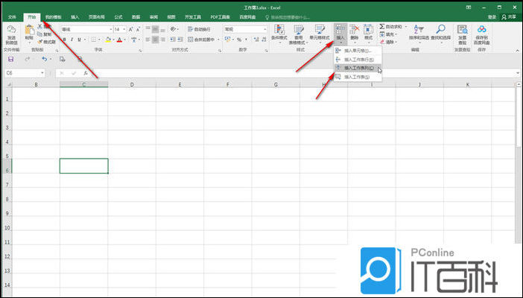This screenshot has height=298, width=523.
Task: Select 插入工作表行 in the dropdown menu
Action: click(358, 60)
